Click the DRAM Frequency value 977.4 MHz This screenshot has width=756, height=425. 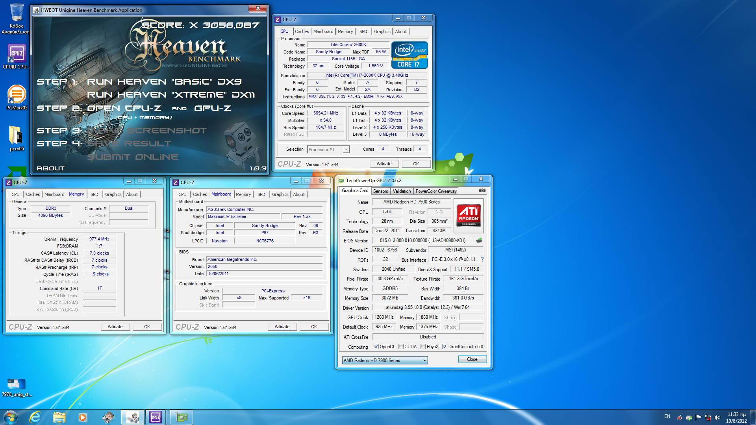tap(99, 239)
